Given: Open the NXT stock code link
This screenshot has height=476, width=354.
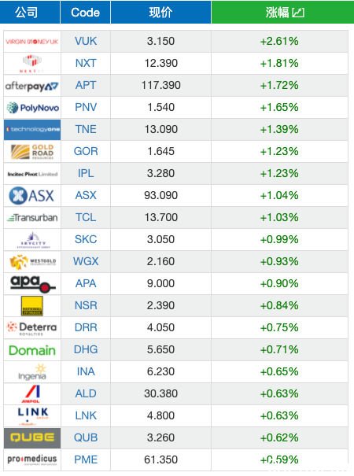Looking at the screenshot, I should [86, 63].
